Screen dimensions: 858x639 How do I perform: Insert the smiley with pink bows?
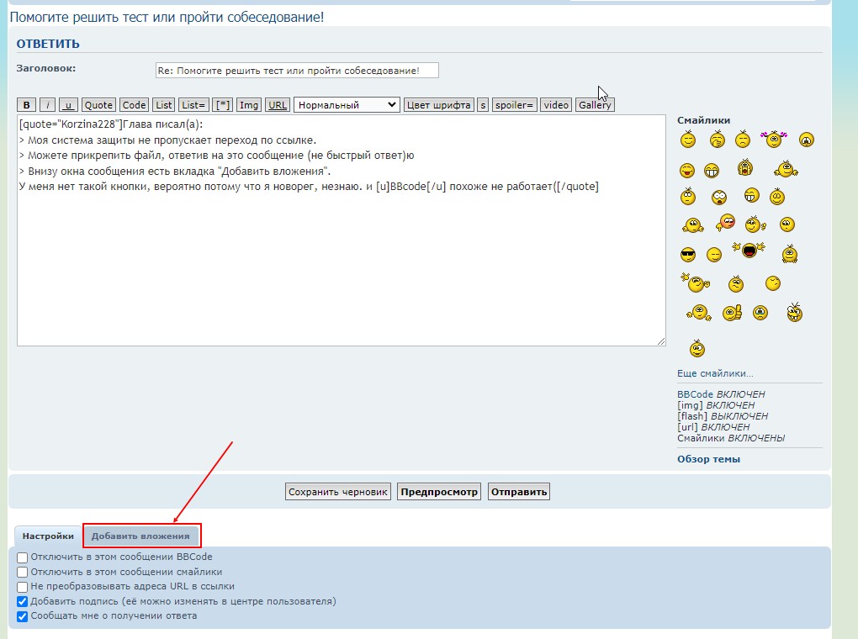772,140
